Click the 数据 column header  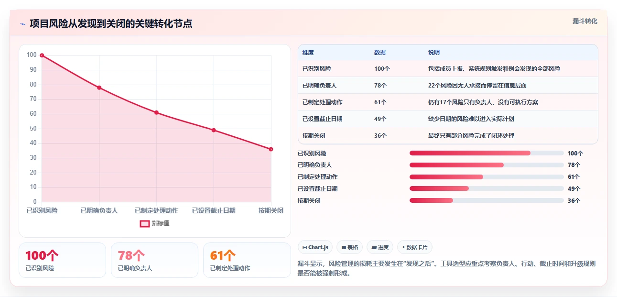(380, 53)
